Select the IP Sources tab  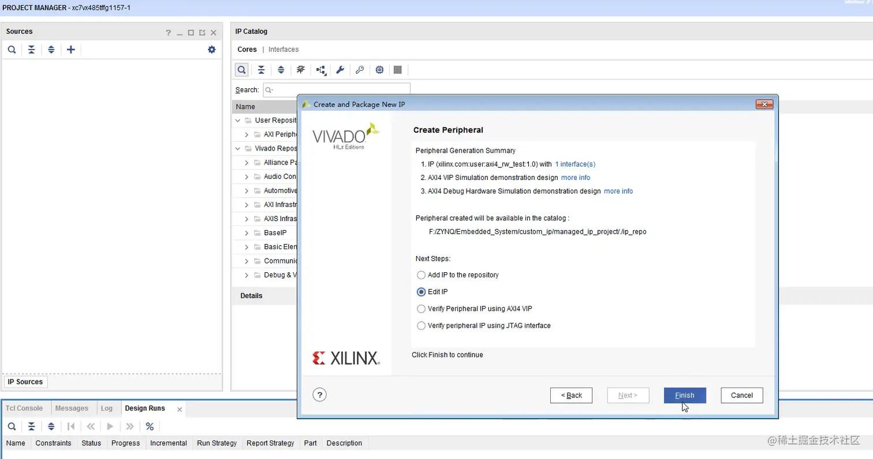tap(25, 382)
